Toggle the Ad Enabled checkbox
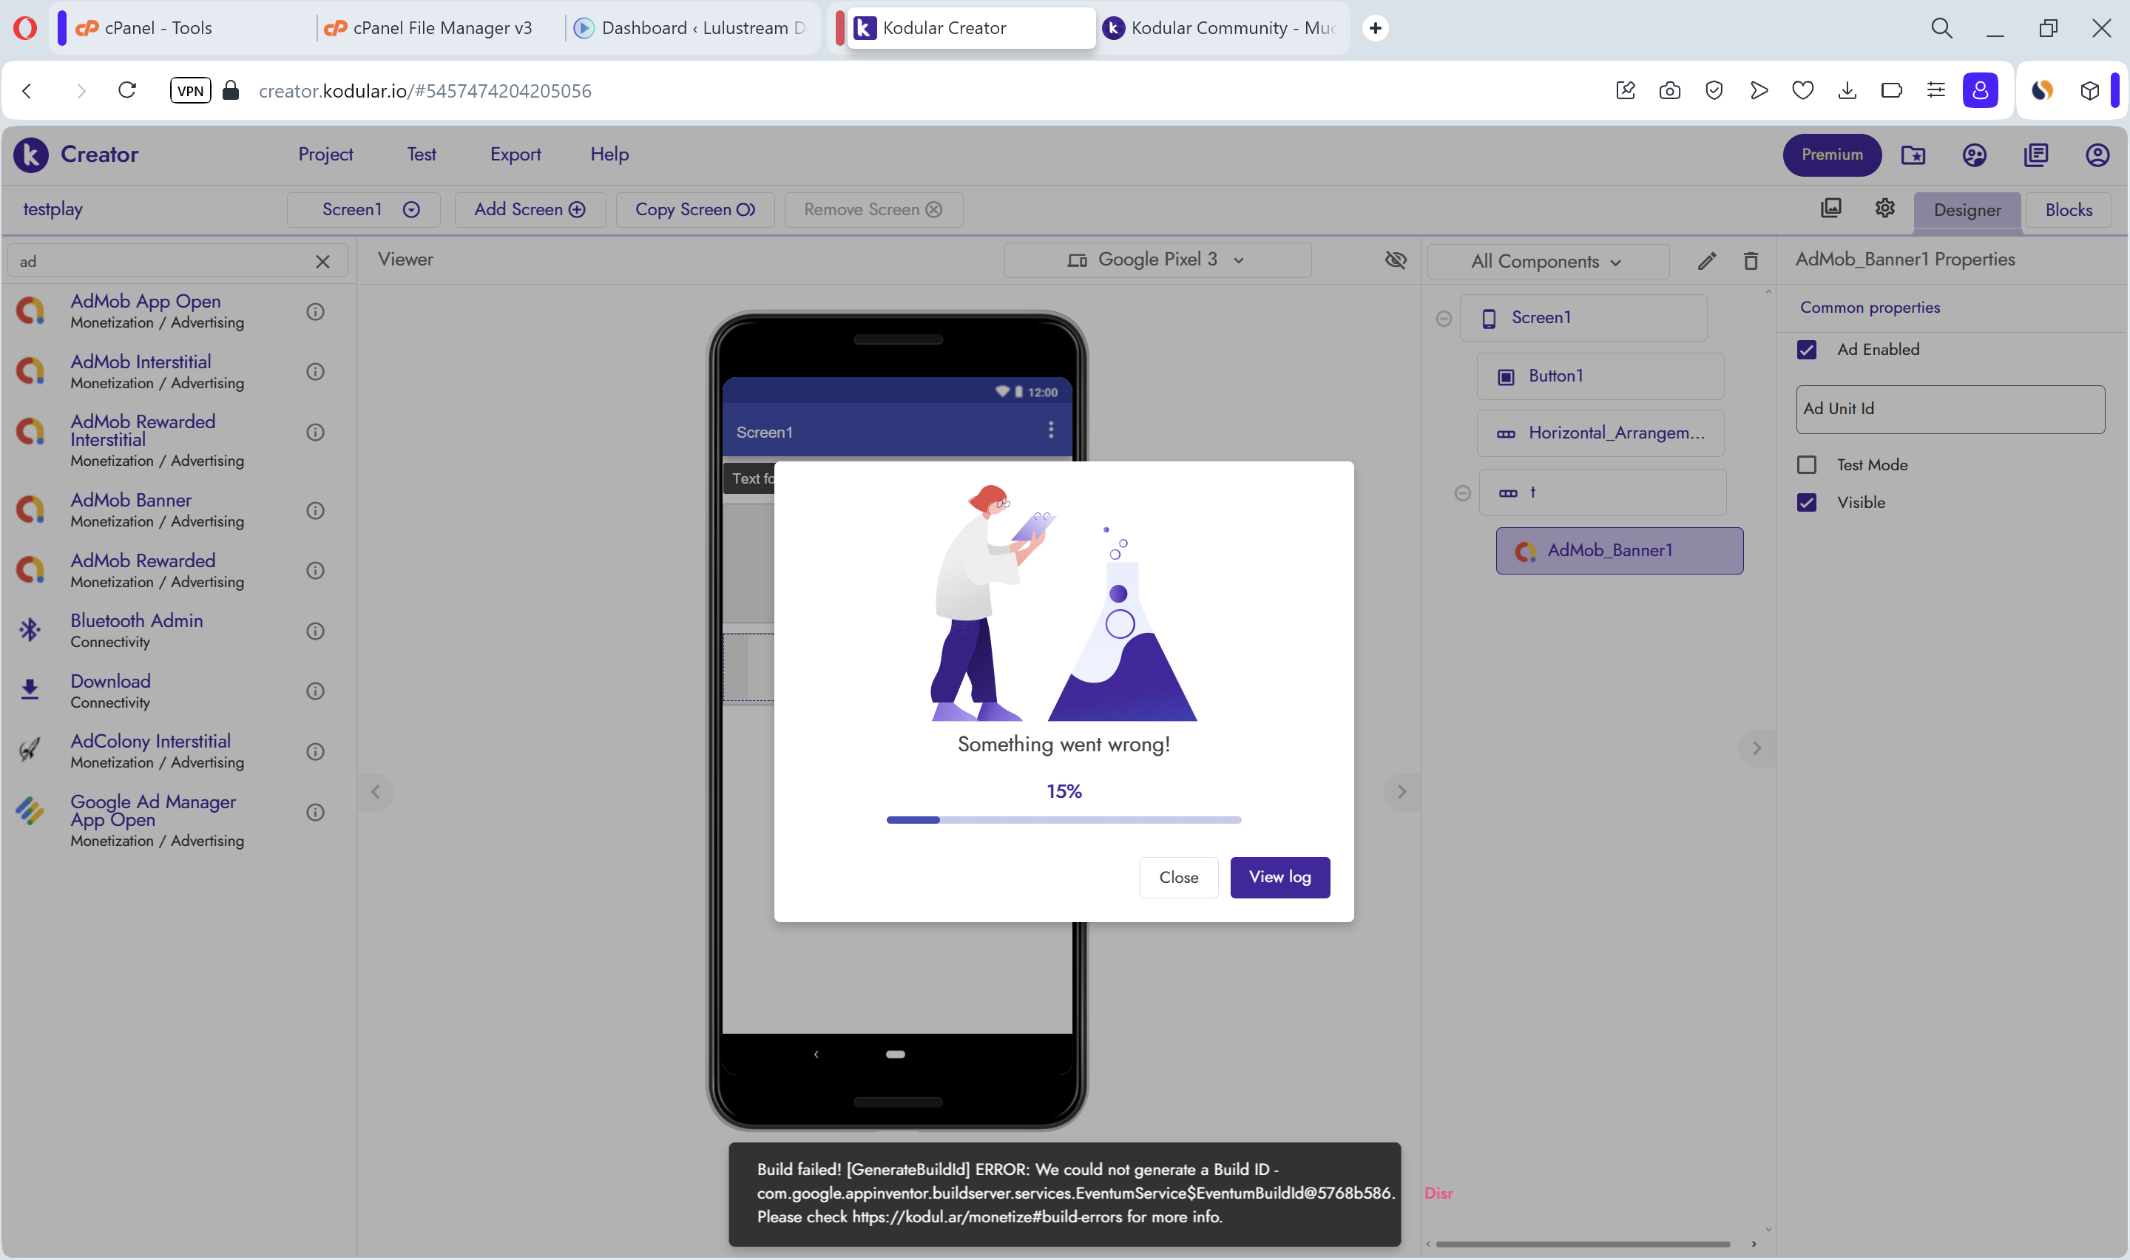2130x1260 pixels. click(x=1807, y=350)
